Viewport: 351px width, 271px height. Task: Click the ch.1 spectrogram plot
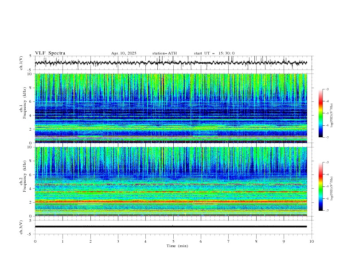(x=171, y=108)
